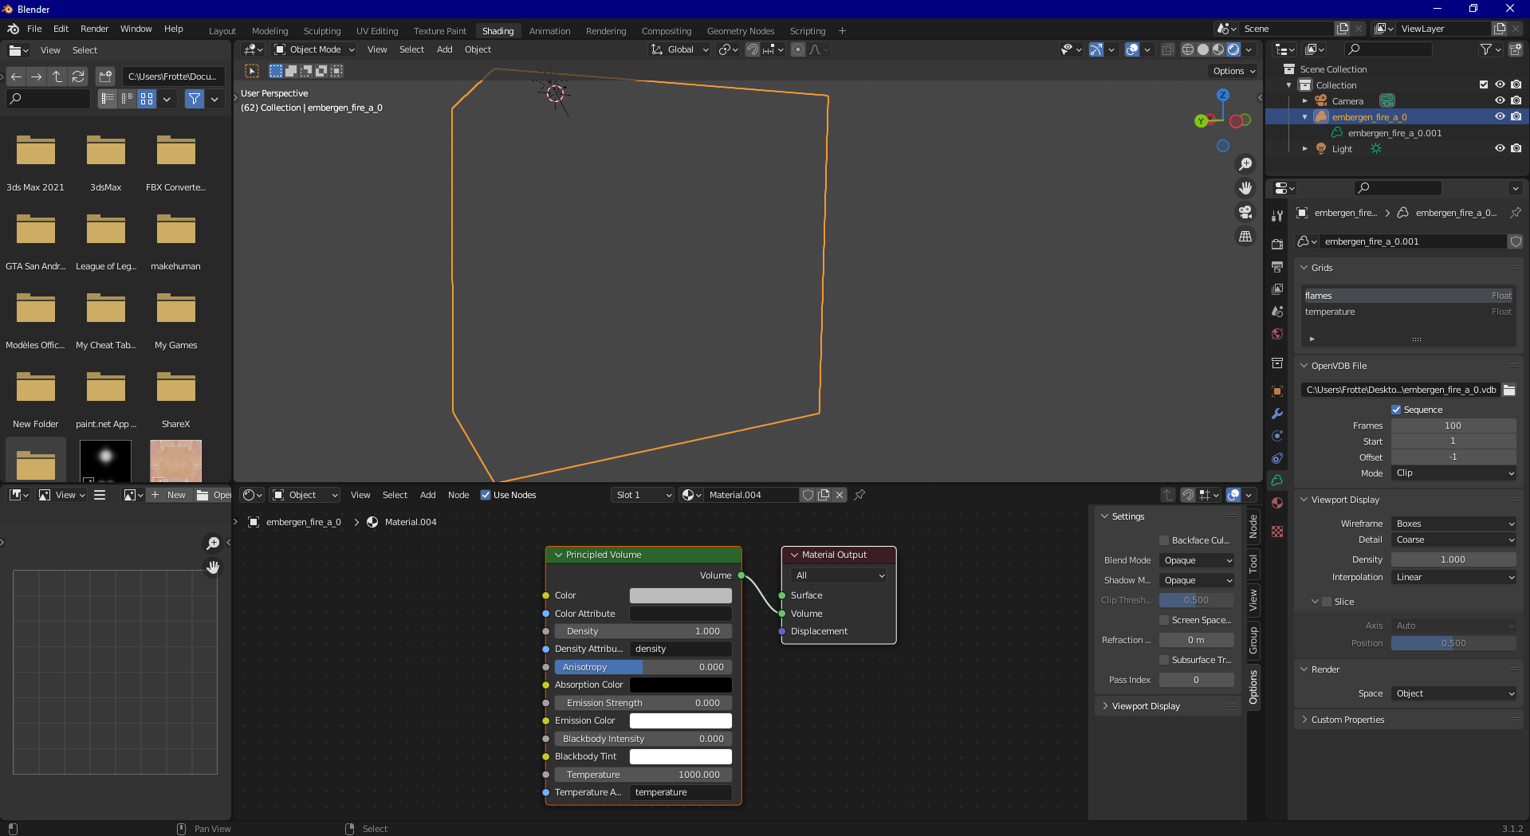Expand Custom Properties panel
The height and width of the screenshot is (836, 1530).
(x=1347, y=720)
